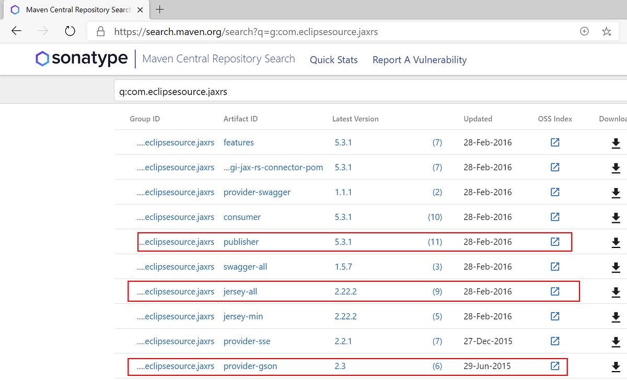
Task: Show all (6) versions of provider-gson
Action: point(437,366)
